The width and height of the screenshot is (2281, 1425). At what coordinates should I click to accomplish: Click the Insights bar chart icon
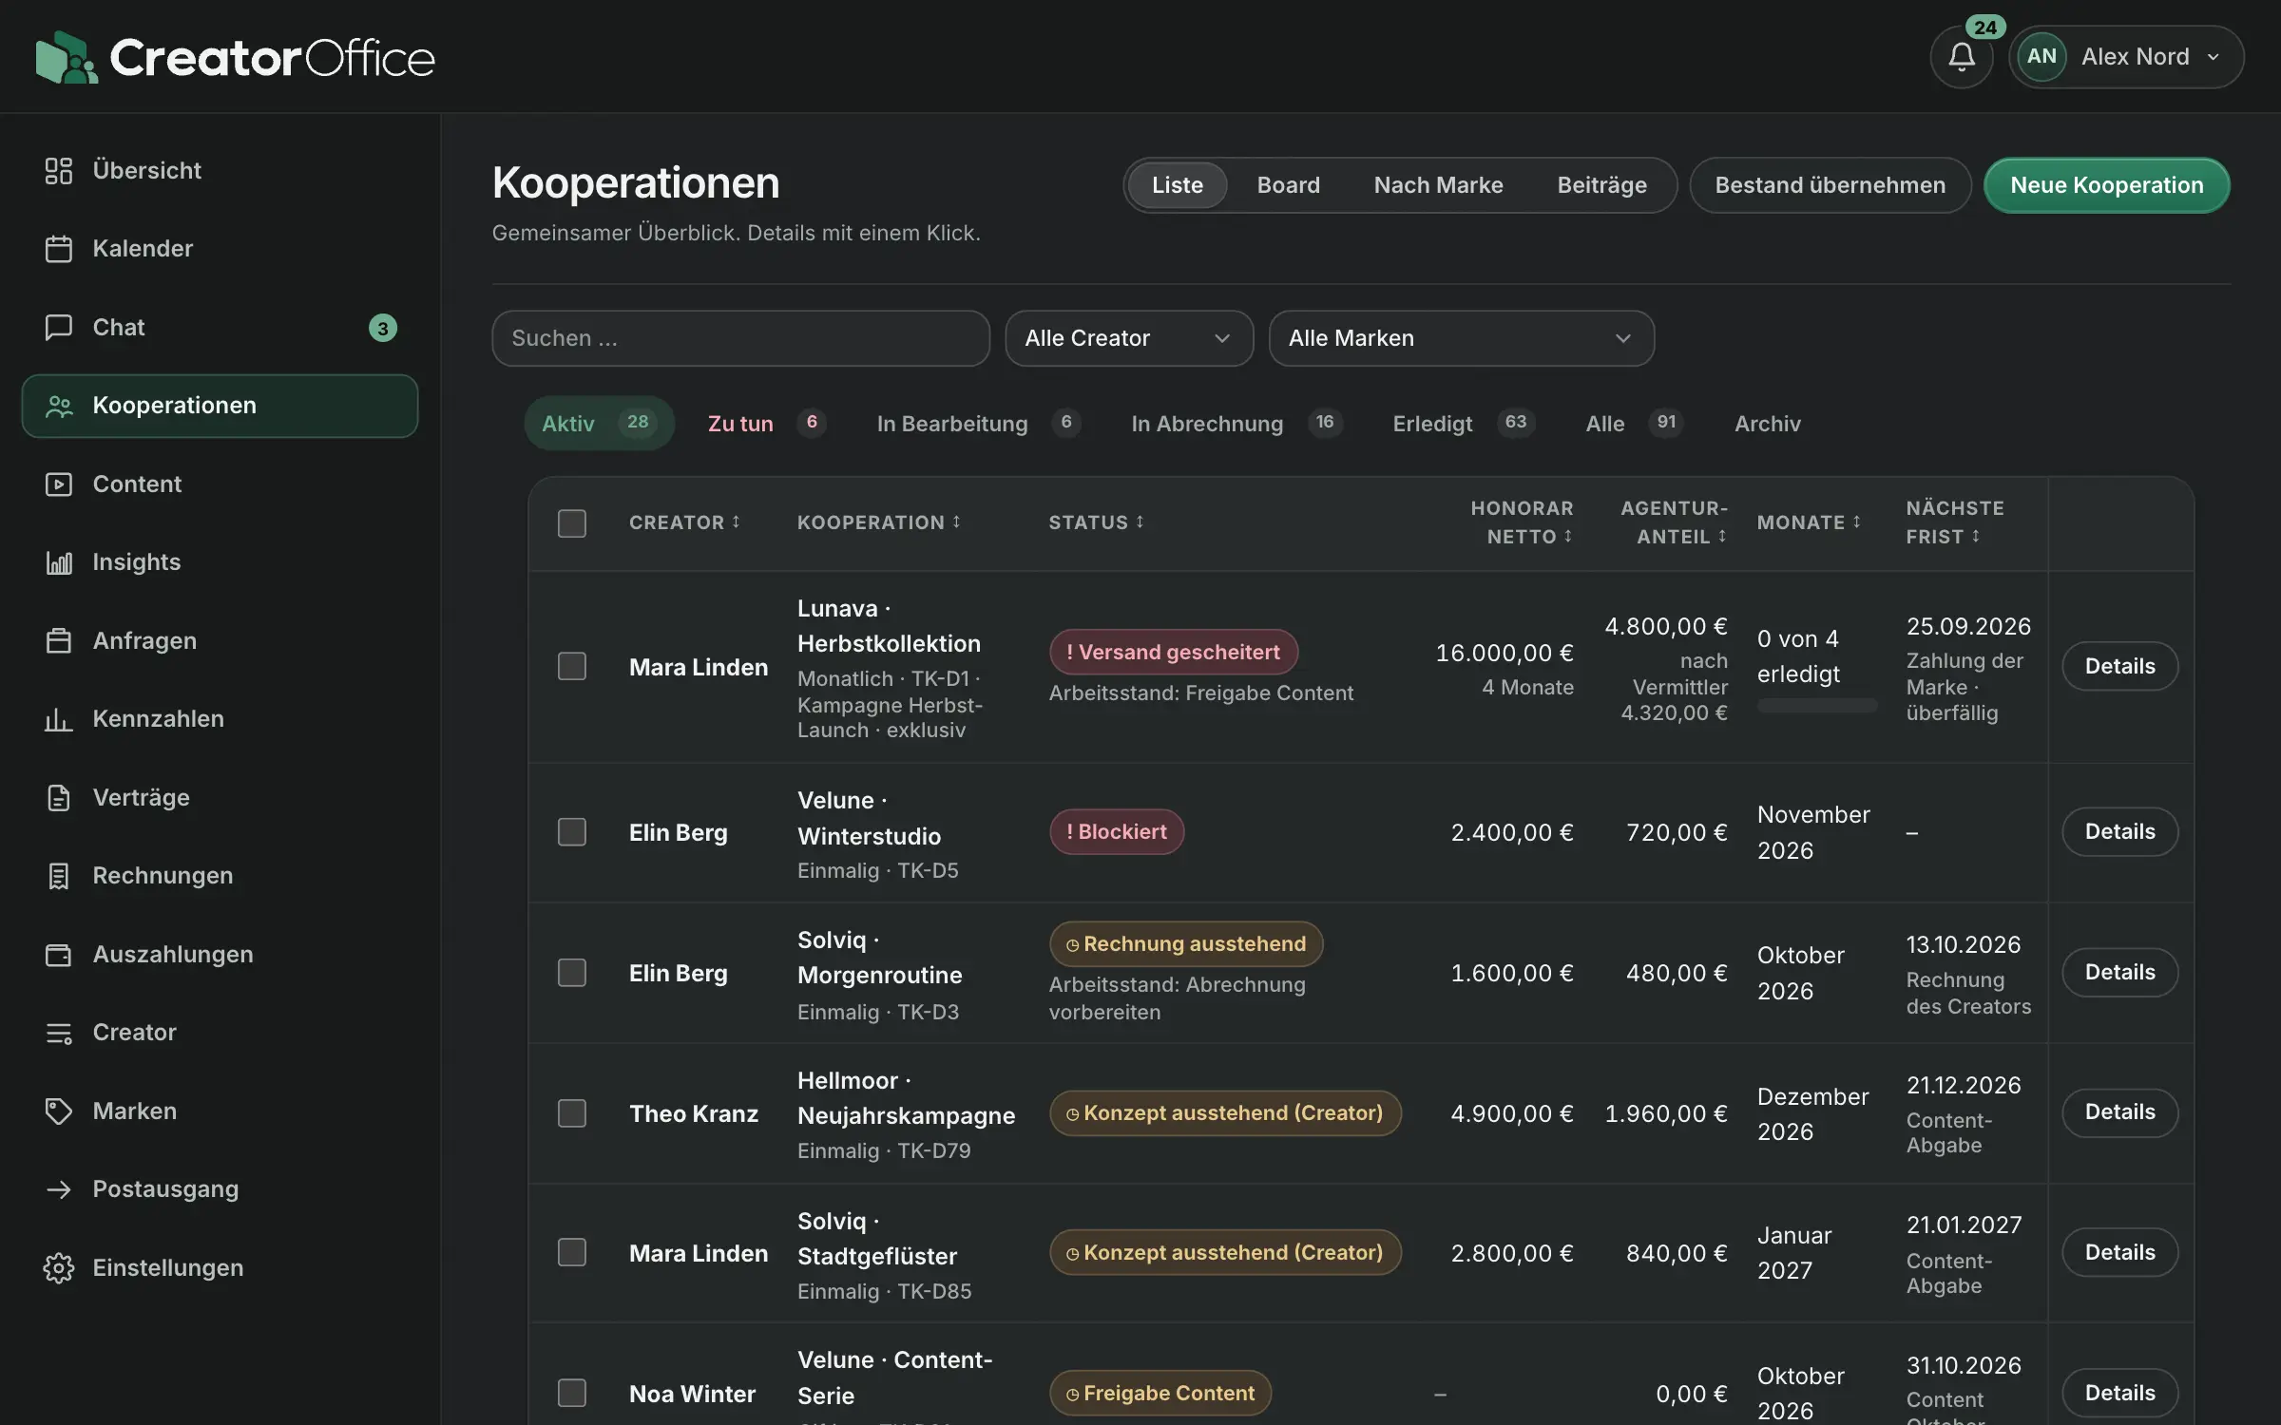(x=59, y=562)
